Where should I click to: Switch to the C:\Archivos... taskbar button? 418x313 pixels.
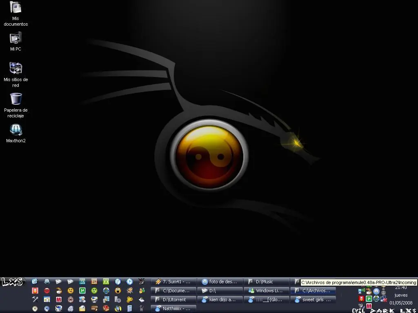click(313, 290)
